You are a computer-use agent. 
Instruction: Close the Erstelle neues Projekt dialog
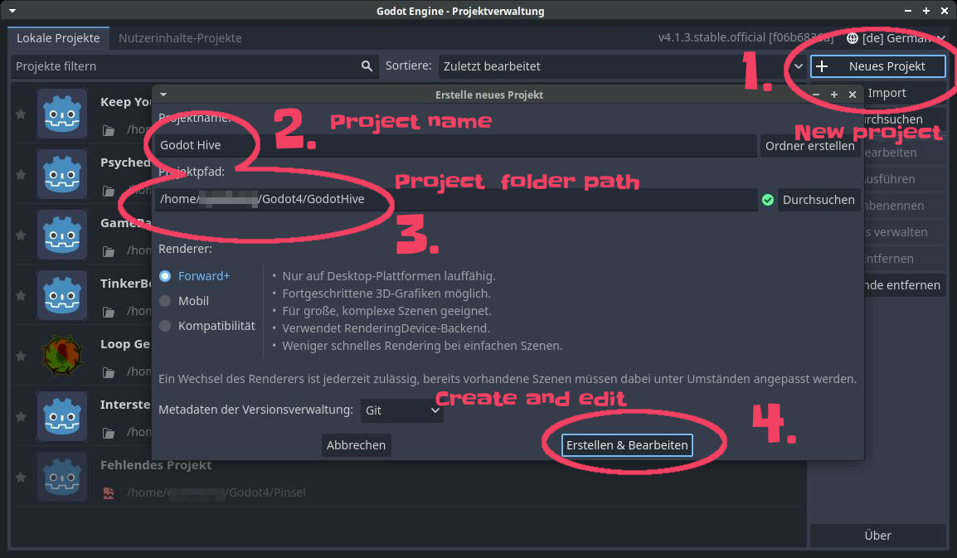point(853,95)
